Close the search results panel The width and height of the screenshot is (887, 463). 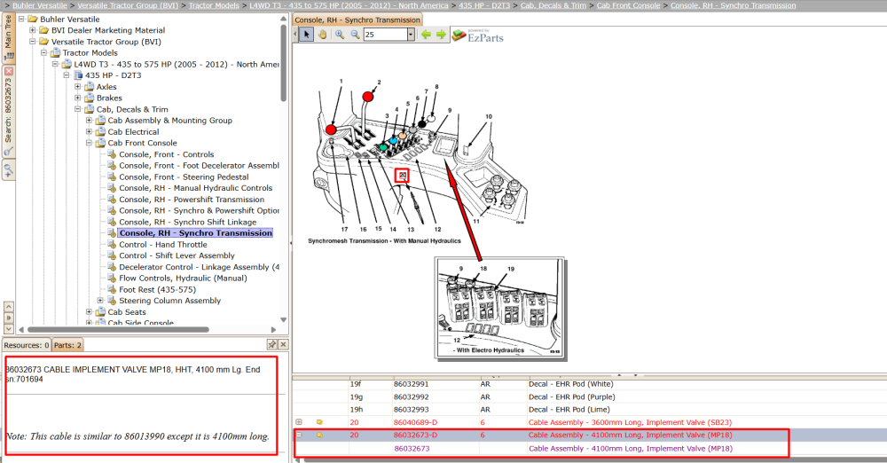click(x=284, y=344)
